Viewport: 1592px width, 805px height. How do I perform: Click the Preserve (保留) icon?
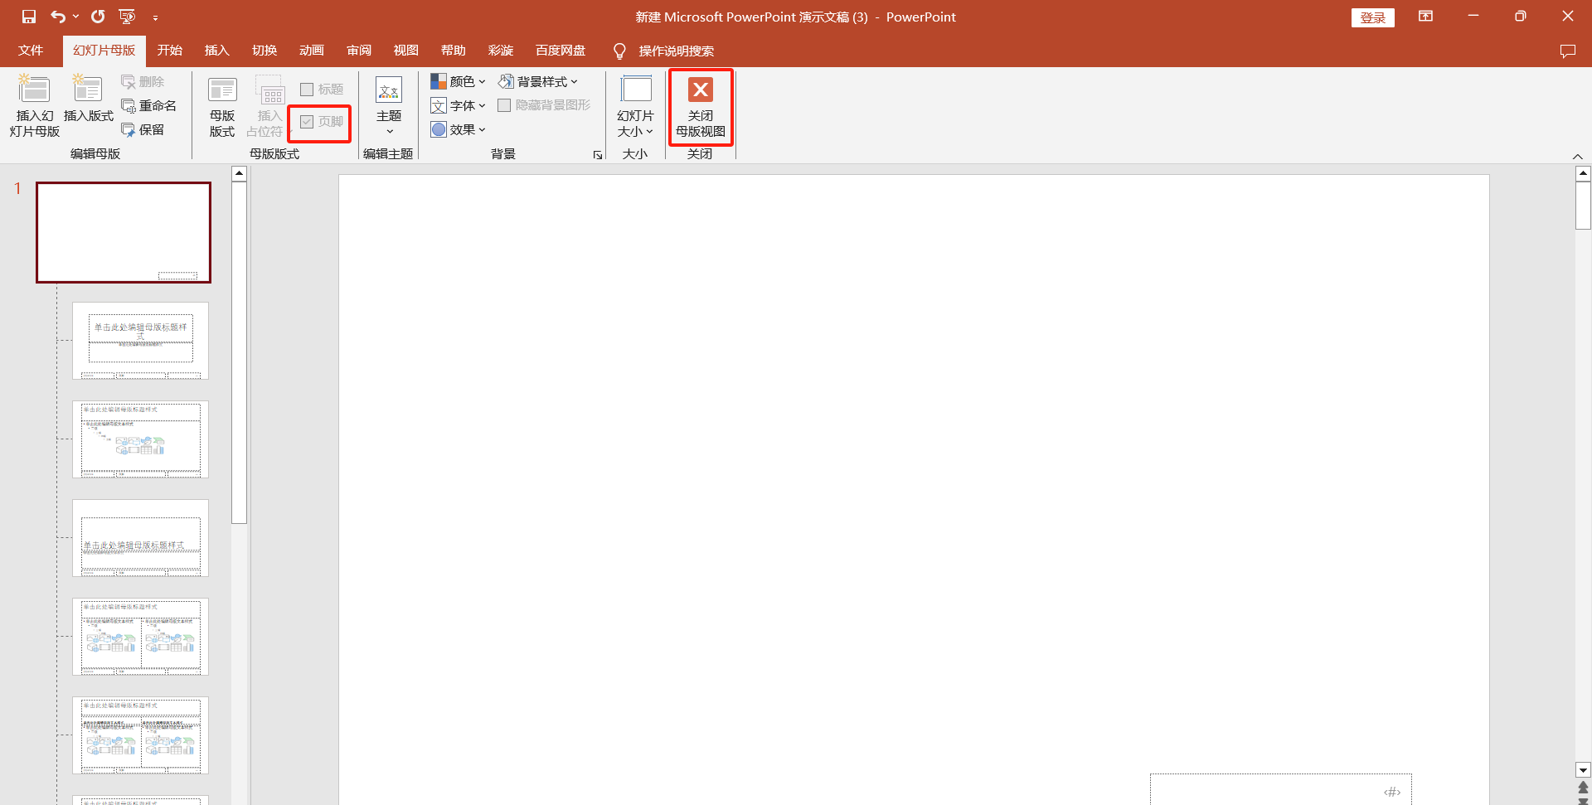coord(129,130)
